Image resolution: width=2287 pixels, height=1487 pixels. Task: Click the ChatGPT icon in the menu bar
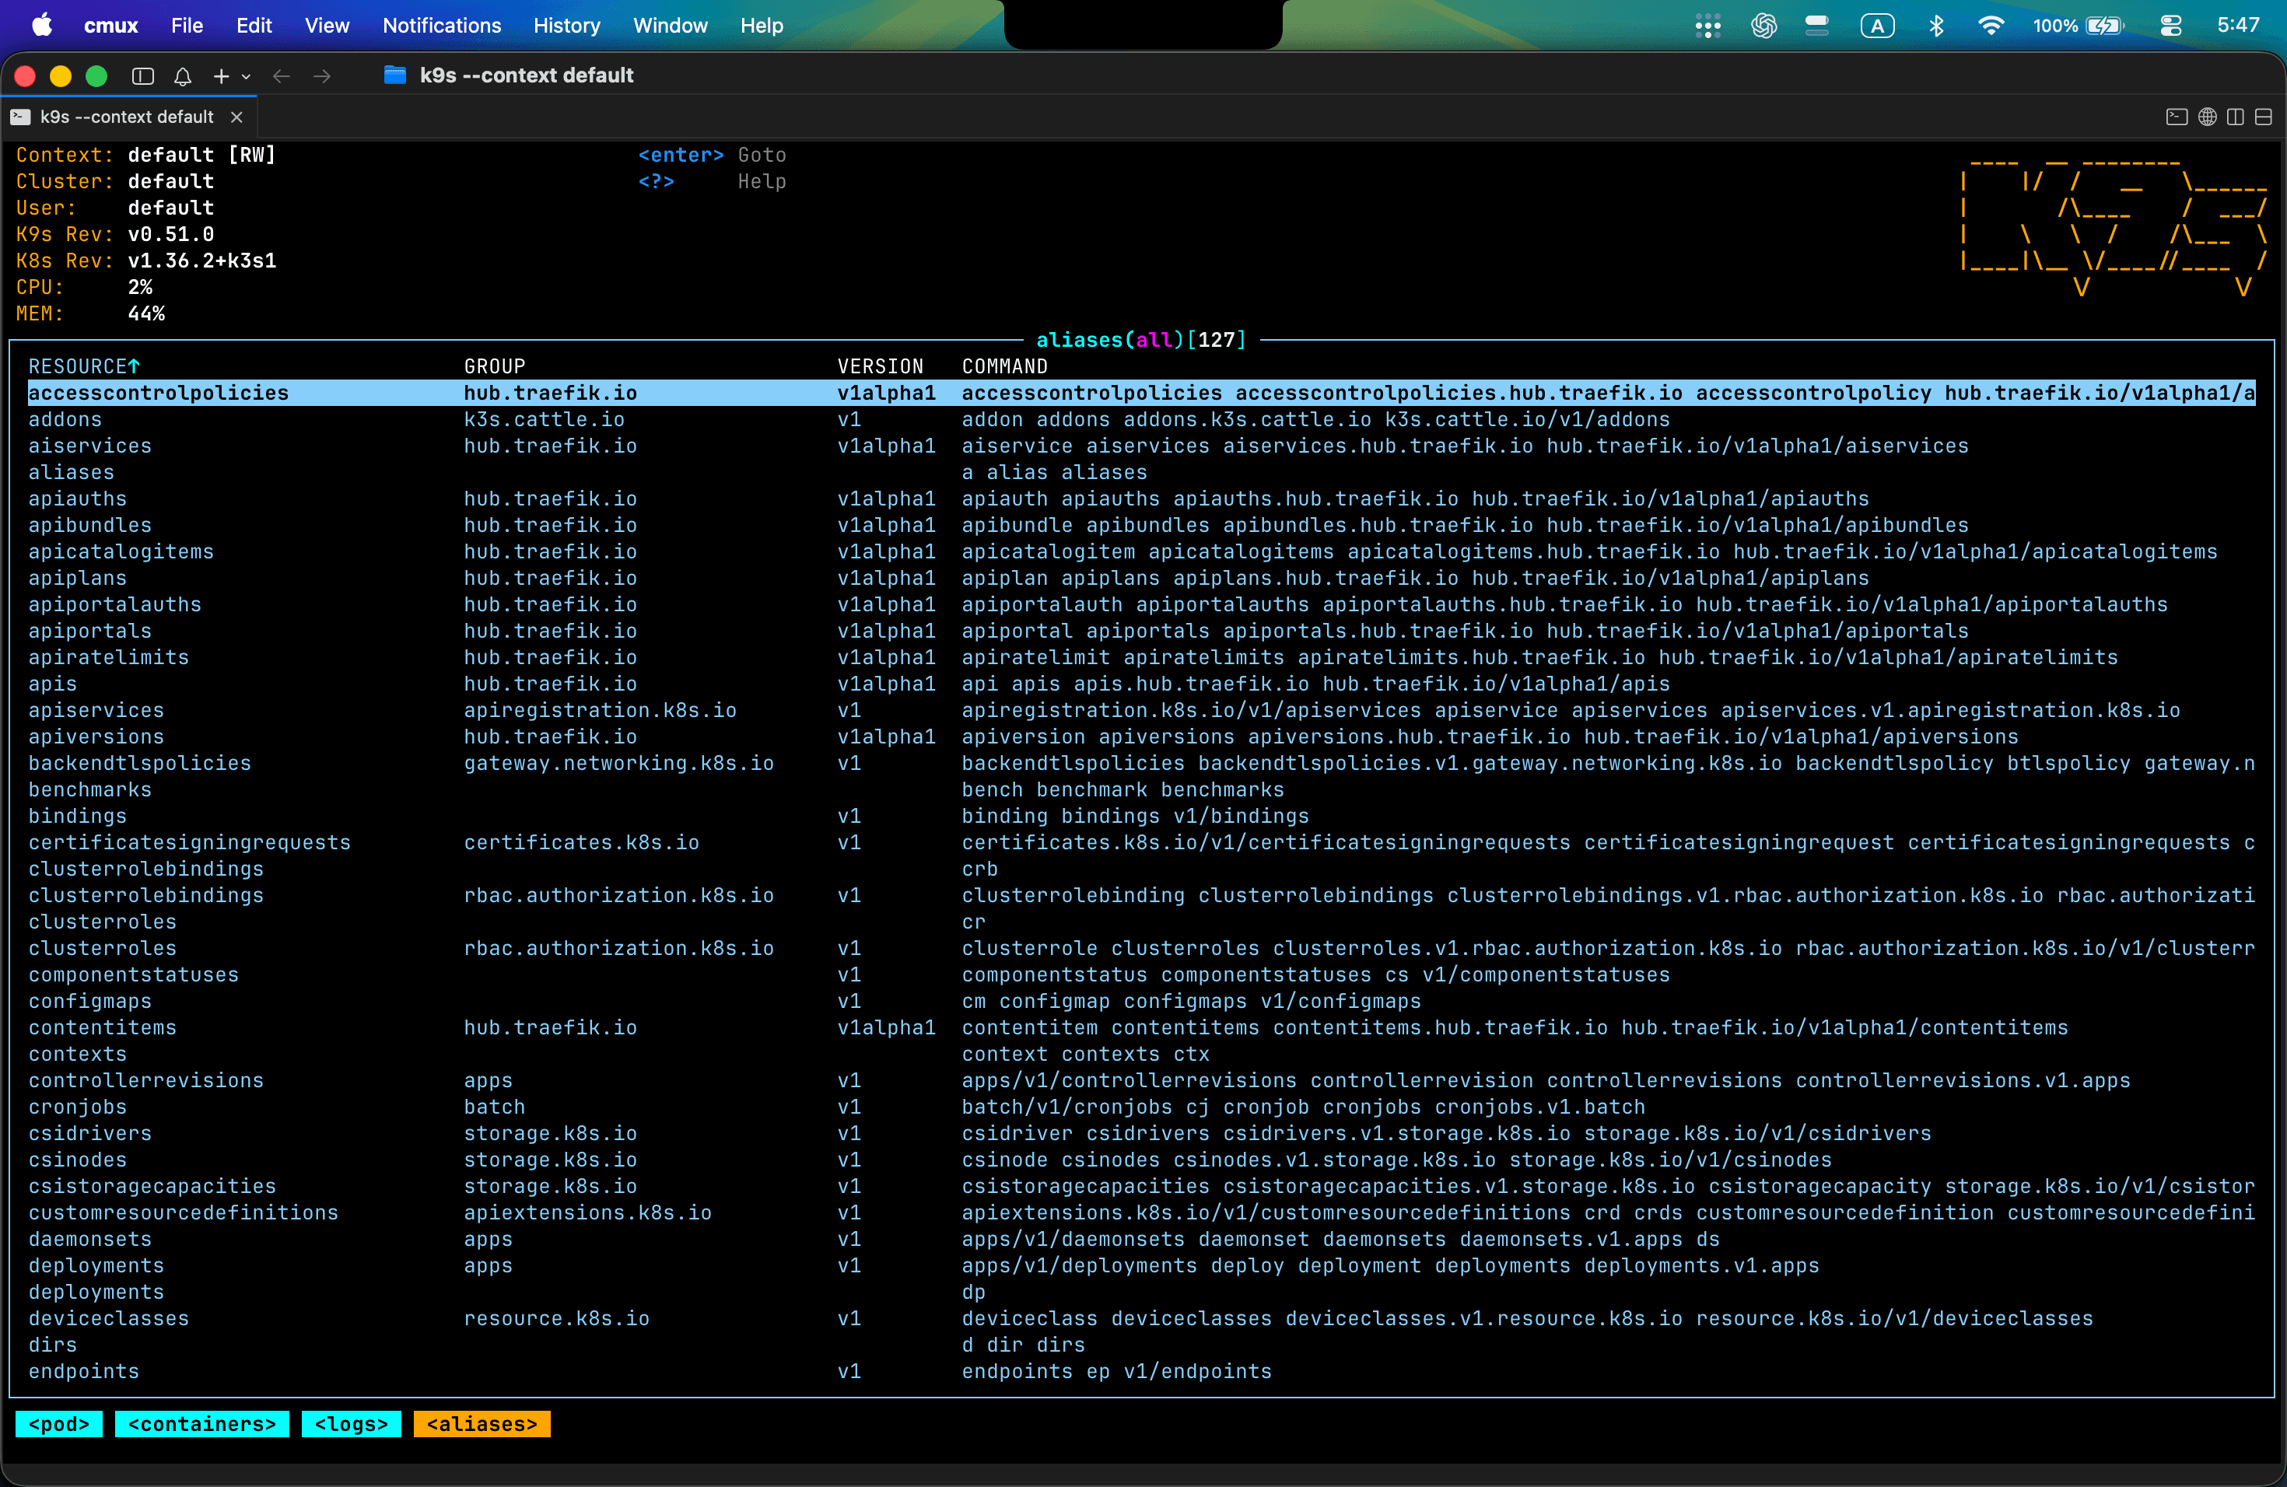1763,26
